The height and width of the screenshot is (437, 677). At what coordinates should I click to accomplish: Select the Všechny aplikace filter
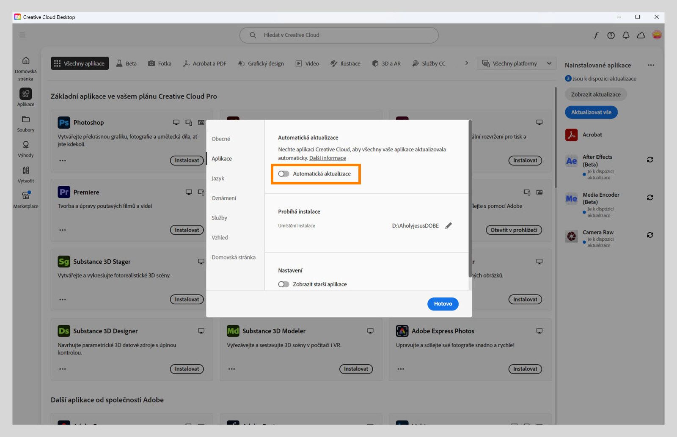80,63
